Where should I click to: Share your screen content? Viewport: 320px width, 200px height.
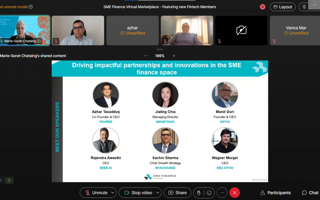[177, 193]
